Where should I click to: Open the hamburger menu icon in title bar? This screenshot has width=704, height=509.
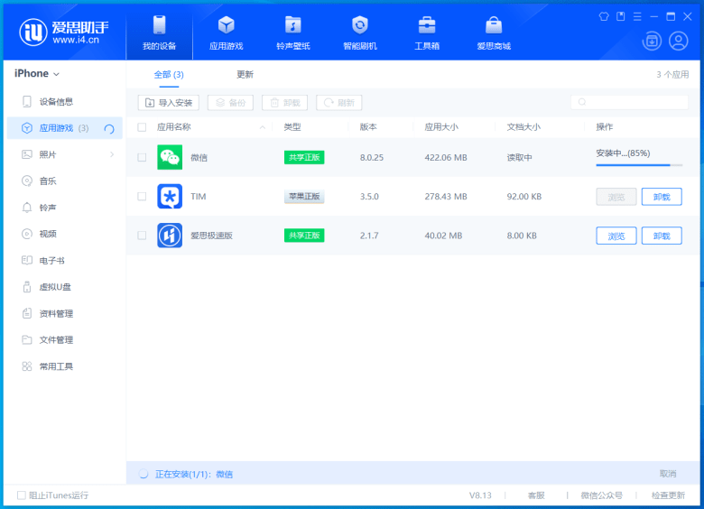point(637,16)
